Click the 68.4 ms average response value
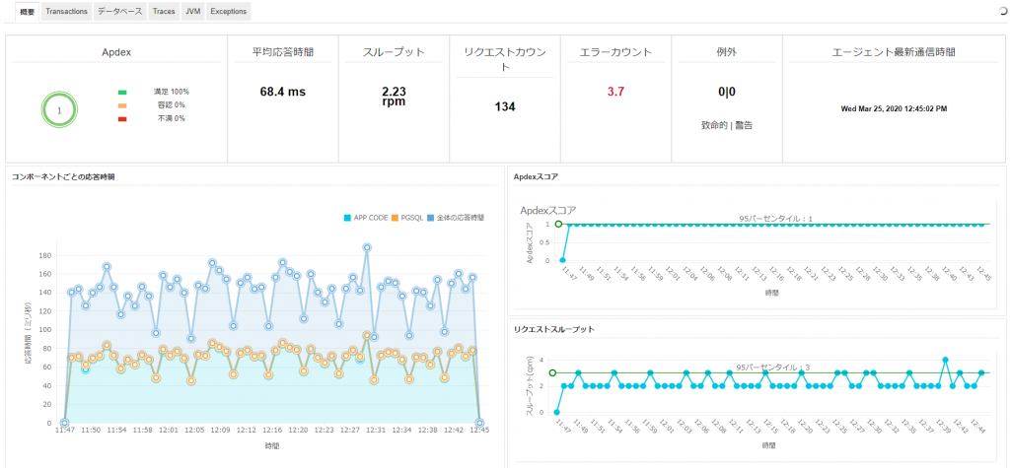 click(x=283, y=92)
